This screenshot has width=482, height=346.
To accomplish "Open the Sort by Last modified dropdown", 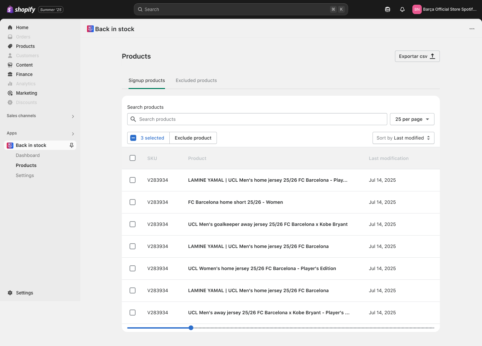I will pyautogui.click(x=403, y=138).
